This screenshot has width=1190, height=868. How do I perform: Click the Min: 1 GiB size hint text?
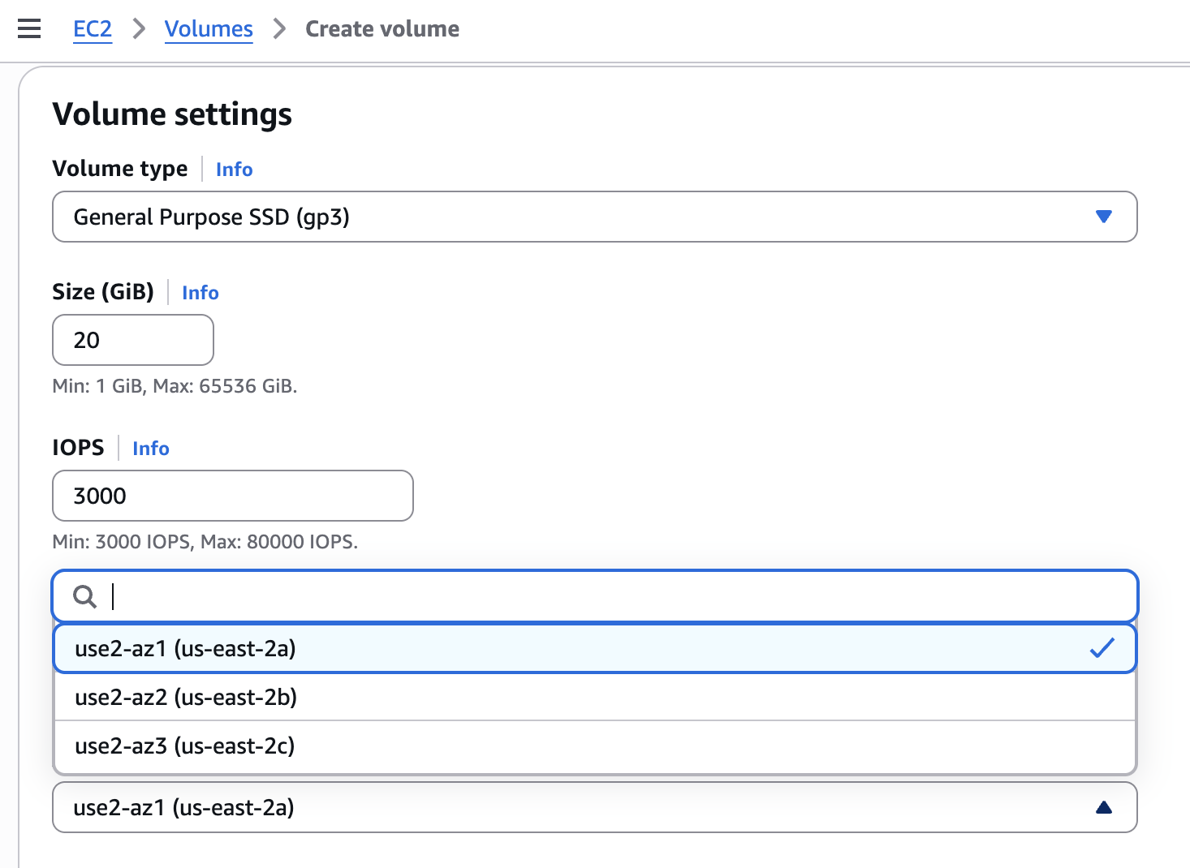point(175,386)
